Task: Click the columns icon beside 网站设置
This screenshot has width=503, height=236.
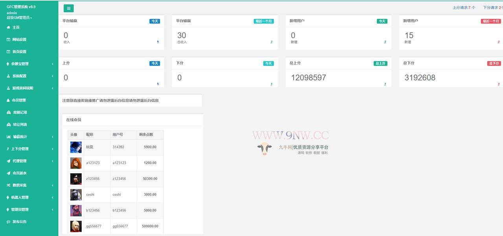Action: 8,40
